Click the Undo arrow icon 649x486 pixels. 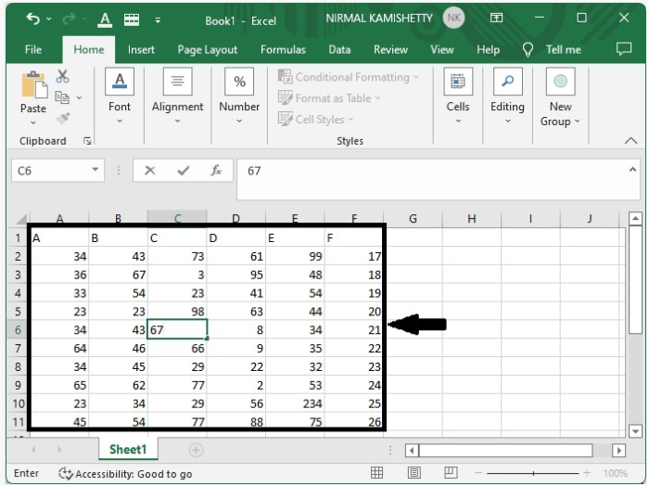(33, 19)
